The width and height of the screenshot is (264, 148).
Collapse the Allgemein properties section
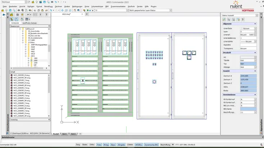(255, 24)
